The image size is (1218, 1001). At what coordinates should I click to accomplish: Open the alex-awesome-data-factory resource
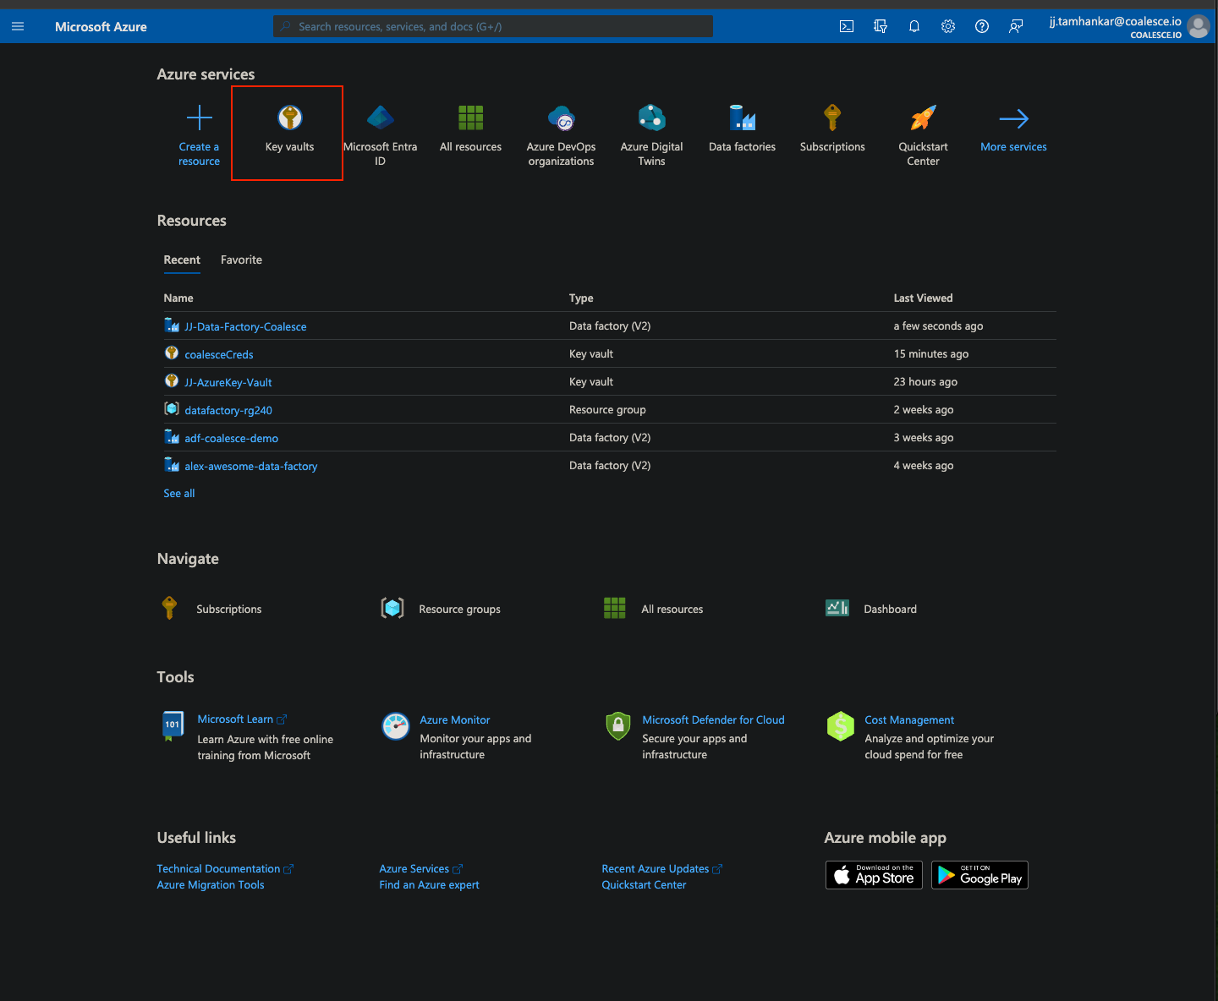[x=251, y=466]
